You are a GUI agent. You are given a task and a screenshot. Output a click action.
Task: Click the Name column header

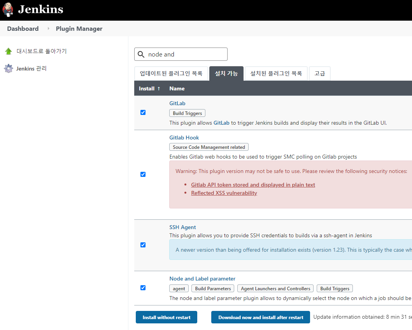tap(177, 89)
